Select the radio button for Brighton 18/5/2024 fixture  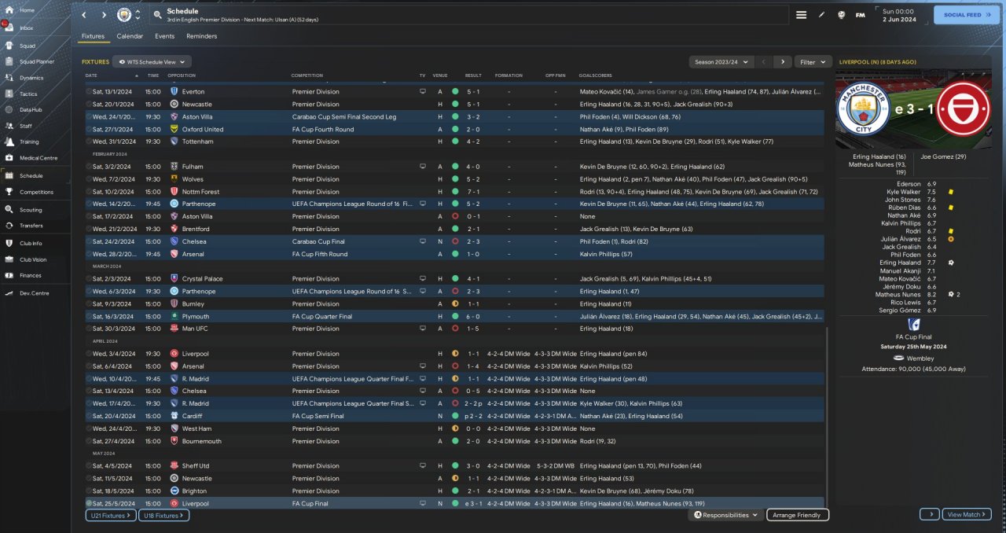[89, 491]
